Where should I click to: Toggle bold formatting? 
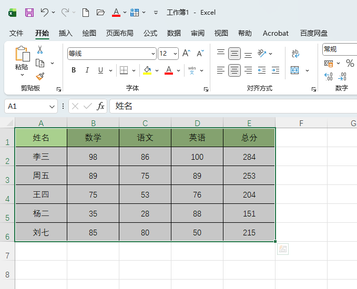pos(74,70)
